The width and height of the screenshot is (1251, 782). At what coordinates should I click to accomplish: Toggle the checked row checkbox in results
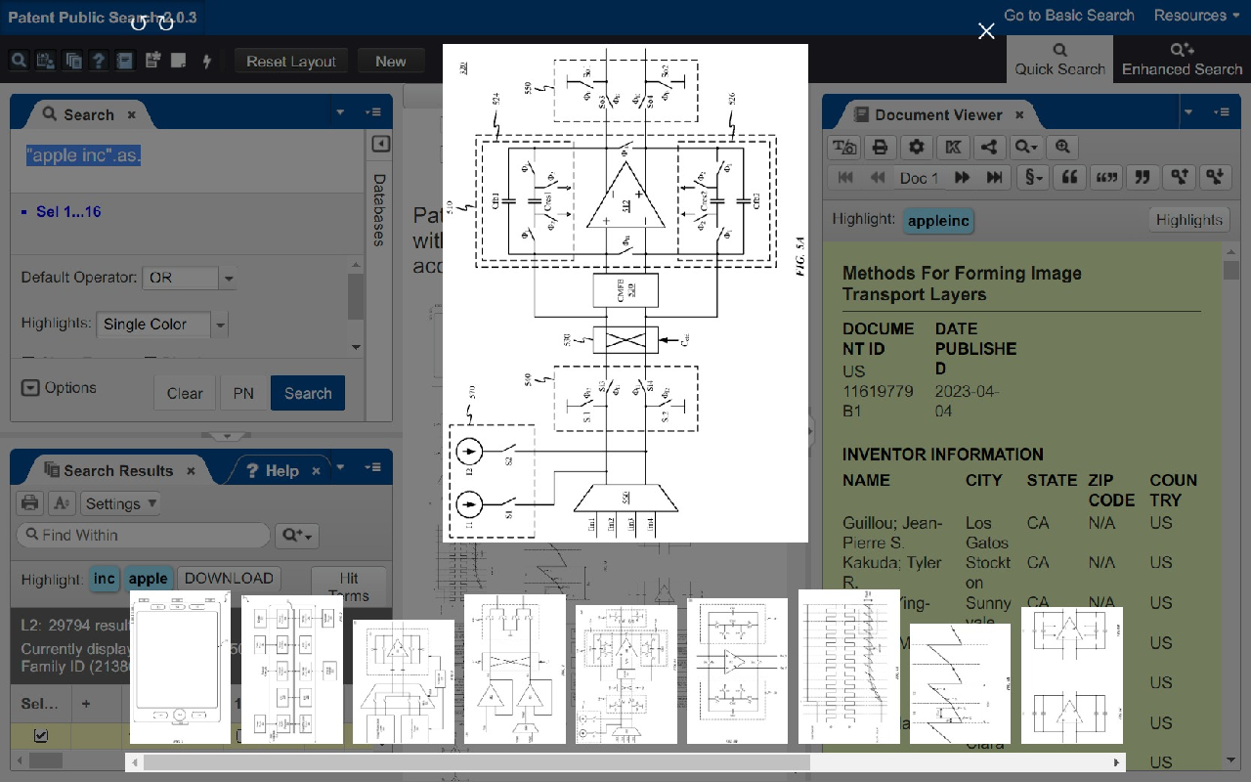(41, 735)
